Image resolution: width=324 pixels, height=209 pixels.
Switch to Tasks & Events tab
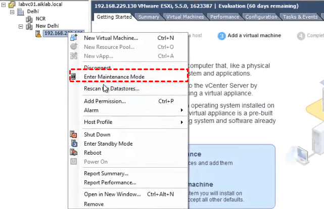300,17
